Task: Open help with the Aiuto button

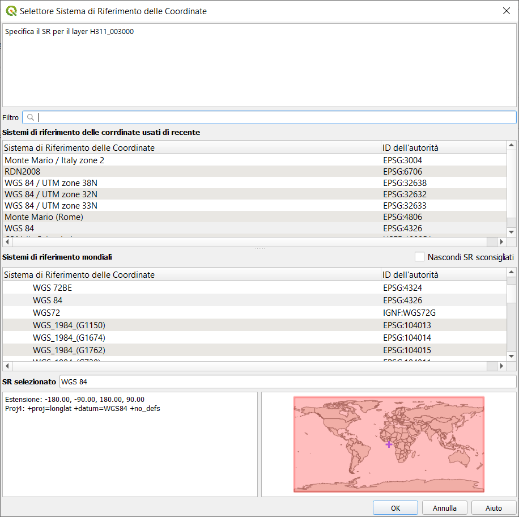Action: 494,508
